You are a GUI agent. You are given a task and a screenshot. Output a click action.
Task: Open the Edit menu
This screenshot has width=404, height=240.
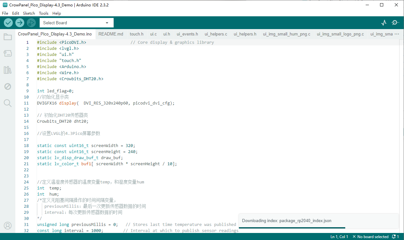click(16, 13)
